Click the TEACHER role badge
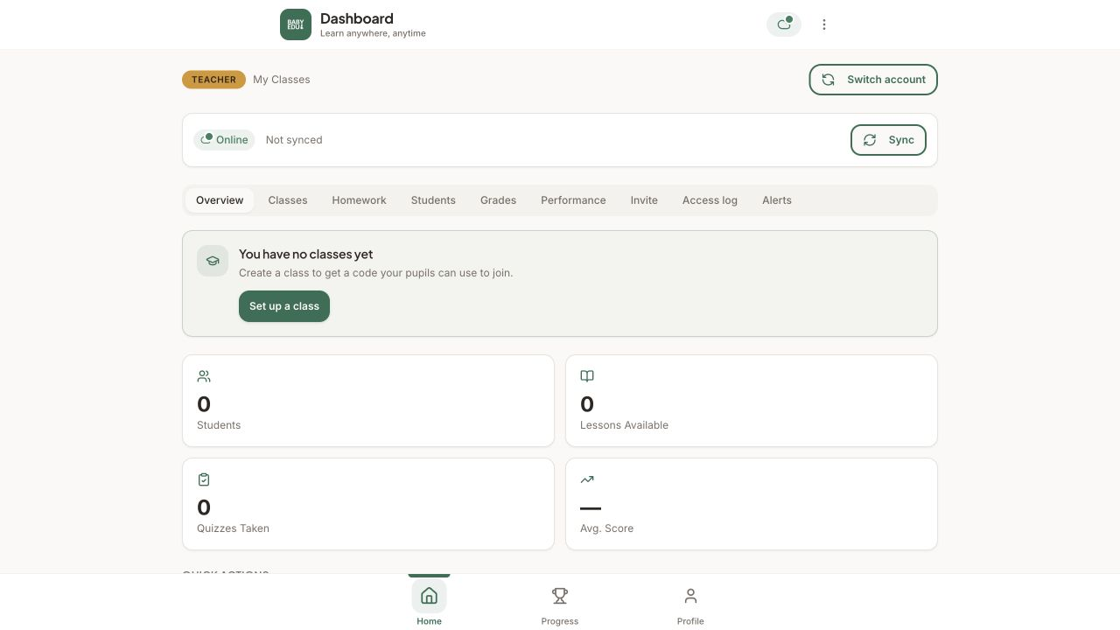Screen dimensions: 1120x630 pos(213,80)
